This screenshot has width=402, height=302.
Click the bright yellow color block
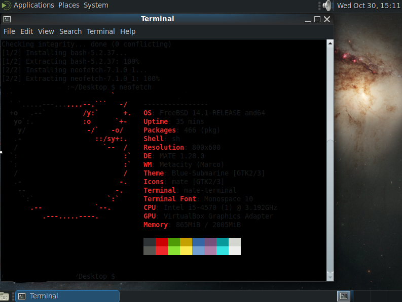coord(186,250)
